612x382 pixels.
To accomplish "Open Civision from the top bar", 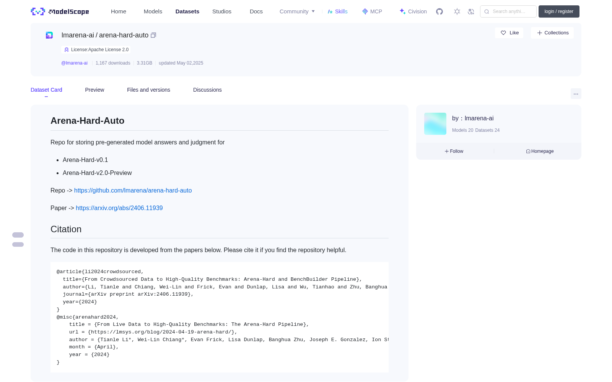I will pyautogui.click(x=413, y=11).
